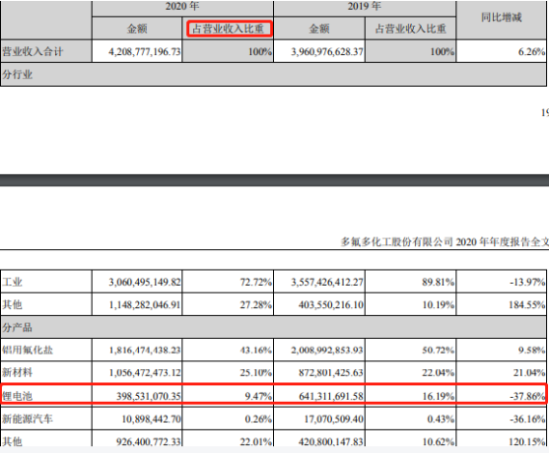Select the 金额 header under 2019年

pyautogui.click(x=319, y=28)
